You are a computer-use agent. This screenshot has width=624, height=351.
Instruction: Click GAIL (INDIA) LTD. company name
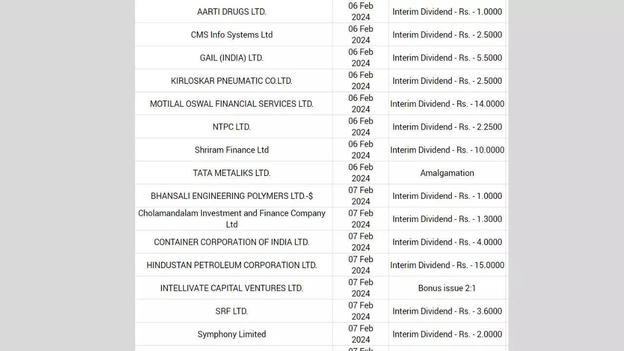tap(232, 58)
